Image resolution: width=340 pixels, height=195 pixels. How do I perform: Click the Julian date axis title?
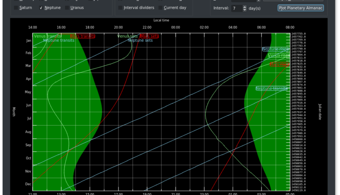click(320, 111)
